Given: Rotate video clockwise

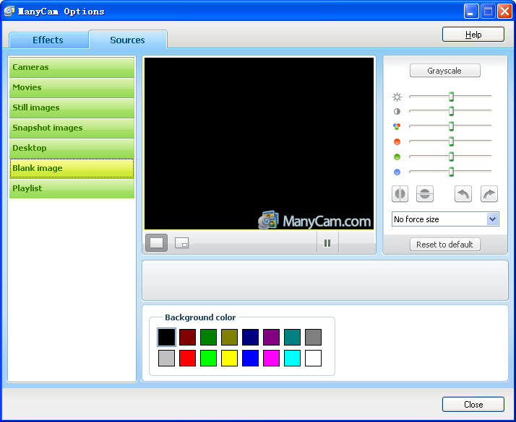Looking at the screenshot, I should click(x=489, y=194).
